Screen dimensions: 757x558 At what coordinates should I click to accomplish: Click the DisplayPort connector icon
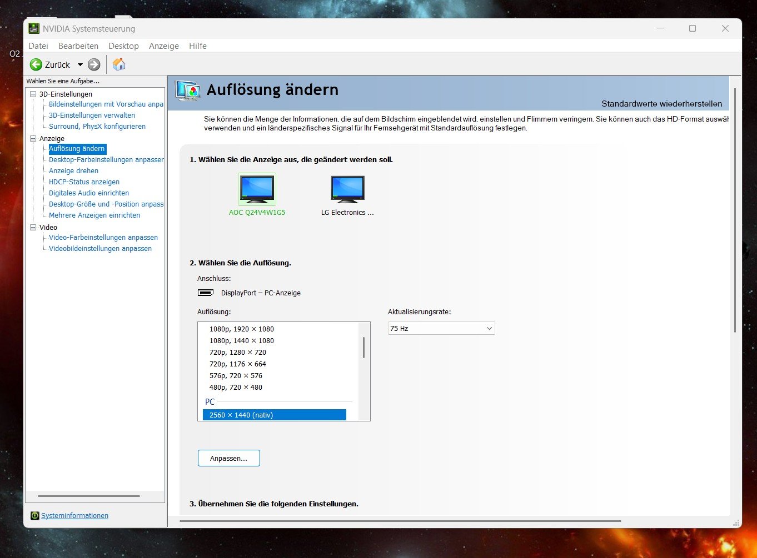pyautogui.click(x=206, y=293)
